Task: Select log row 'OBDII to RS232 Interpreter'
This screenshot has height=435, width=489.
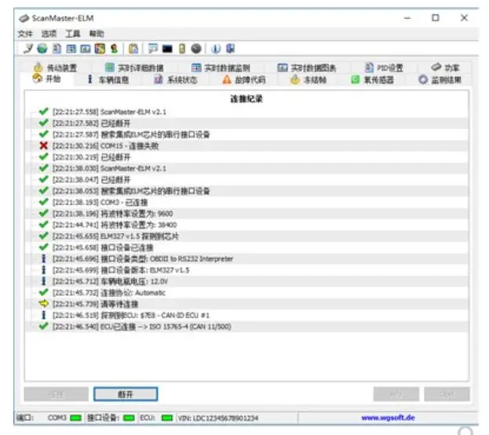Action: [x=246, y=258]
